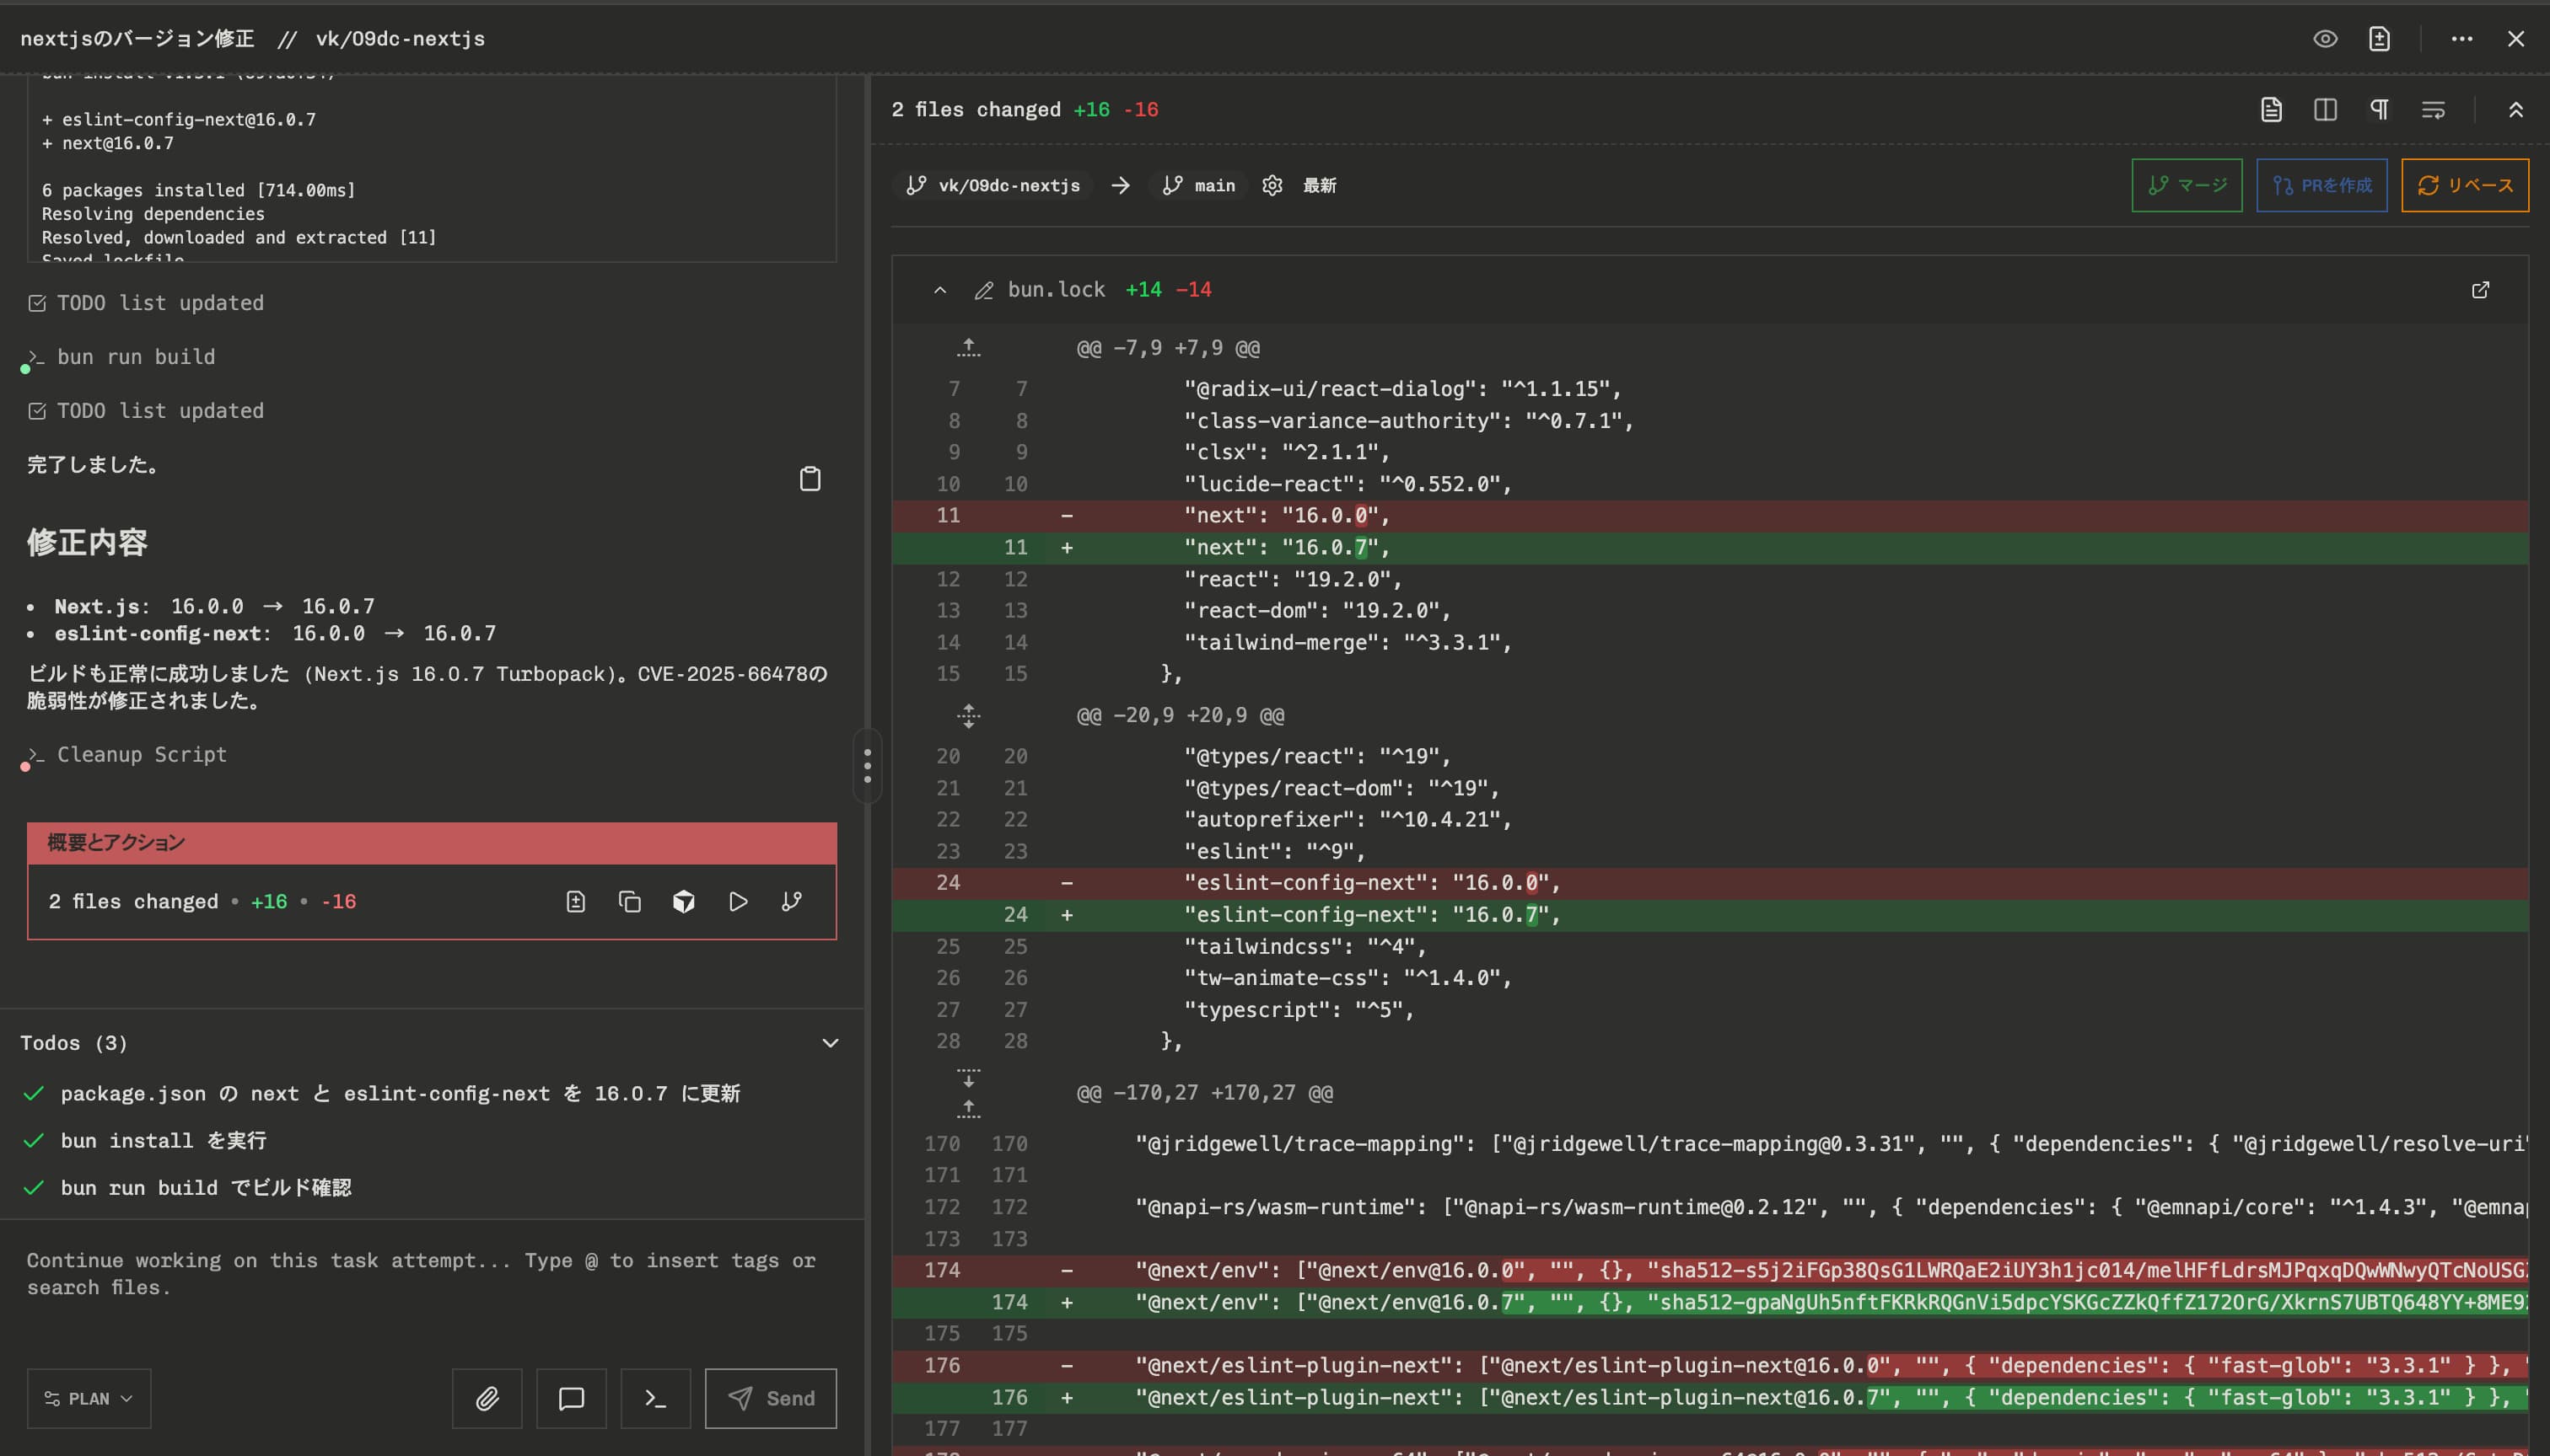This screenshot has width=2550, height=1456.
Task: Open the PLAN mode dropdown
Action: (89, 1398)
